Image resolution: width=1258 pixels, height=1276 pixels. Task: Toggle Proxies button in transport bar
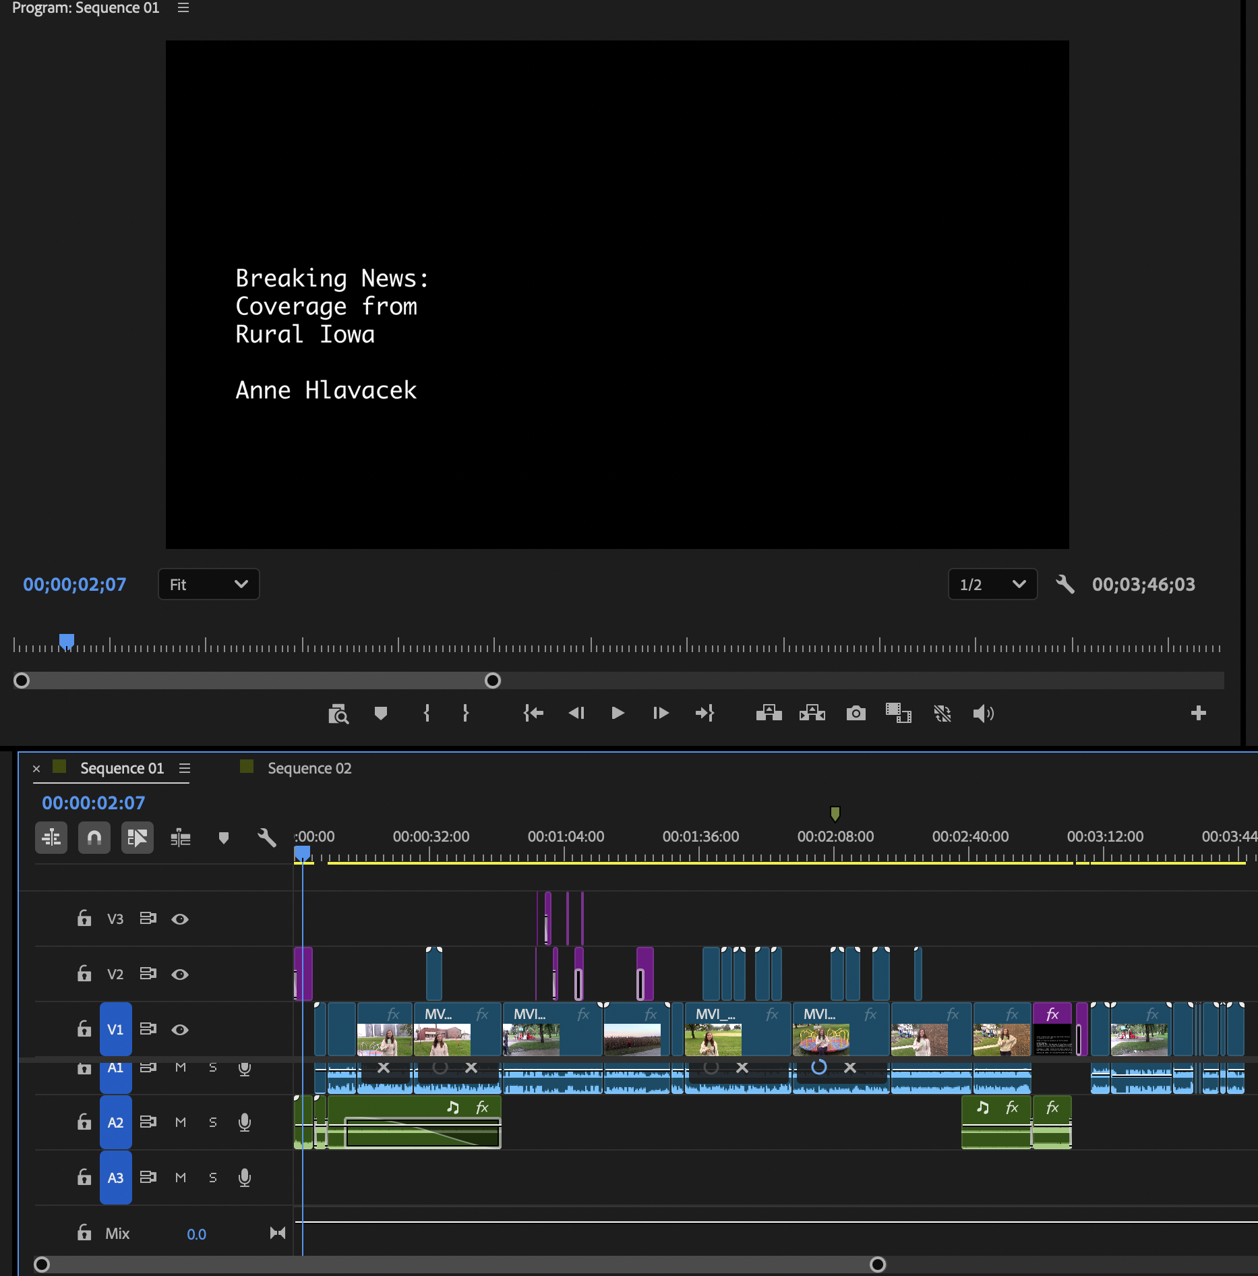click(x=942, y=713)
